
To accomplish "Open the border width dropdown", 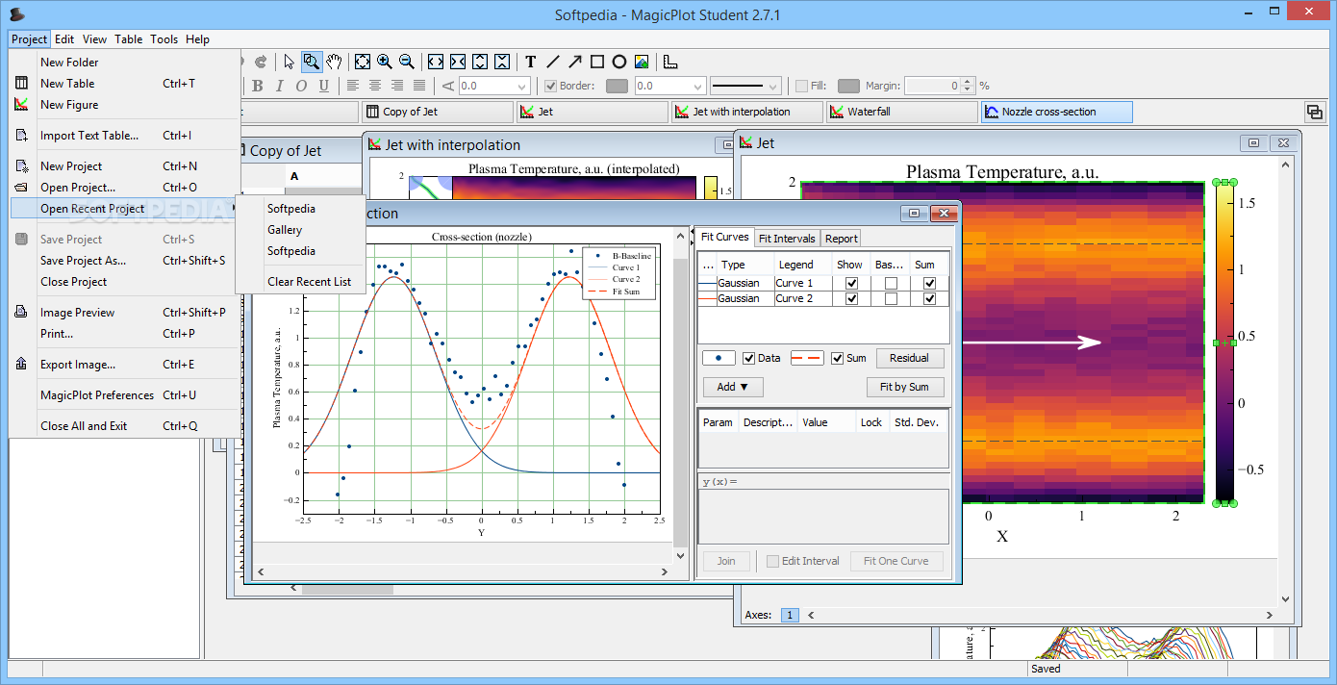I will (x=698, y=86).
